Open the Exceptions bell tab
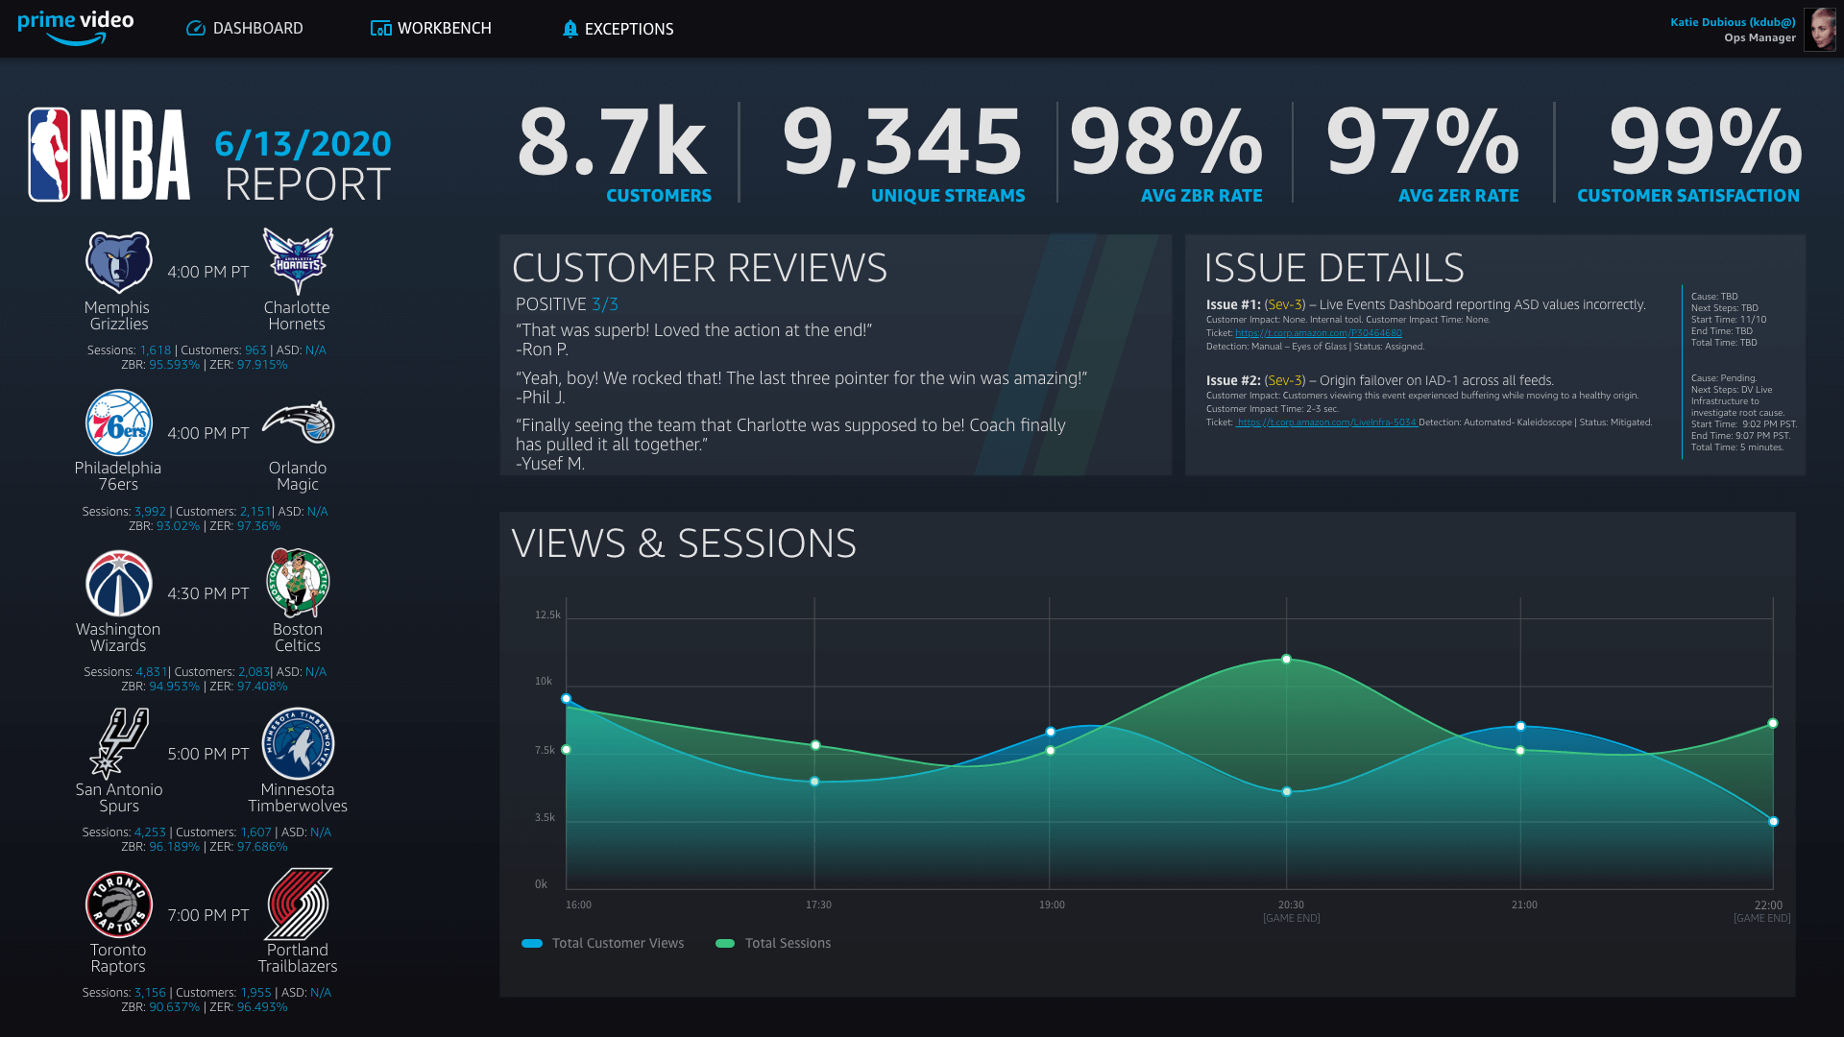The image size is (1844, 1037). [x=618, y=29]
